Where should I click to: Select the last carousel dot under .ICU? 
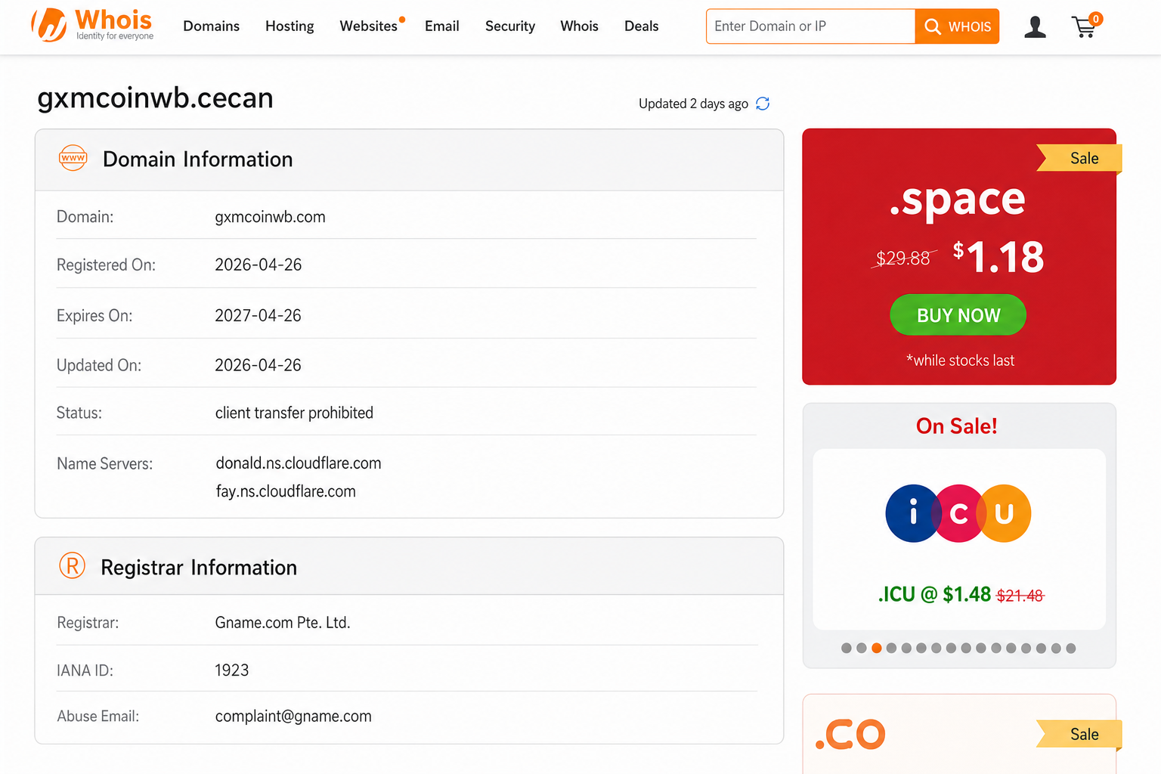[1071, 648]
